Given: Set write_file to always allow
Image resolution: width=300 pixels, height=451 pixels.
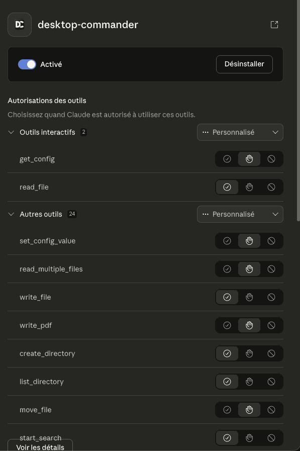Looking at the screenshot, I should (227, 297).
